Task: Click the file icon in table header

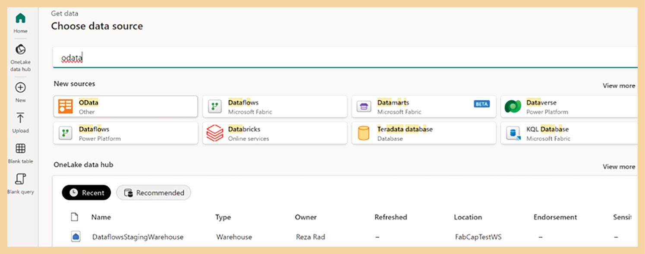Action: tap(75, 217)
